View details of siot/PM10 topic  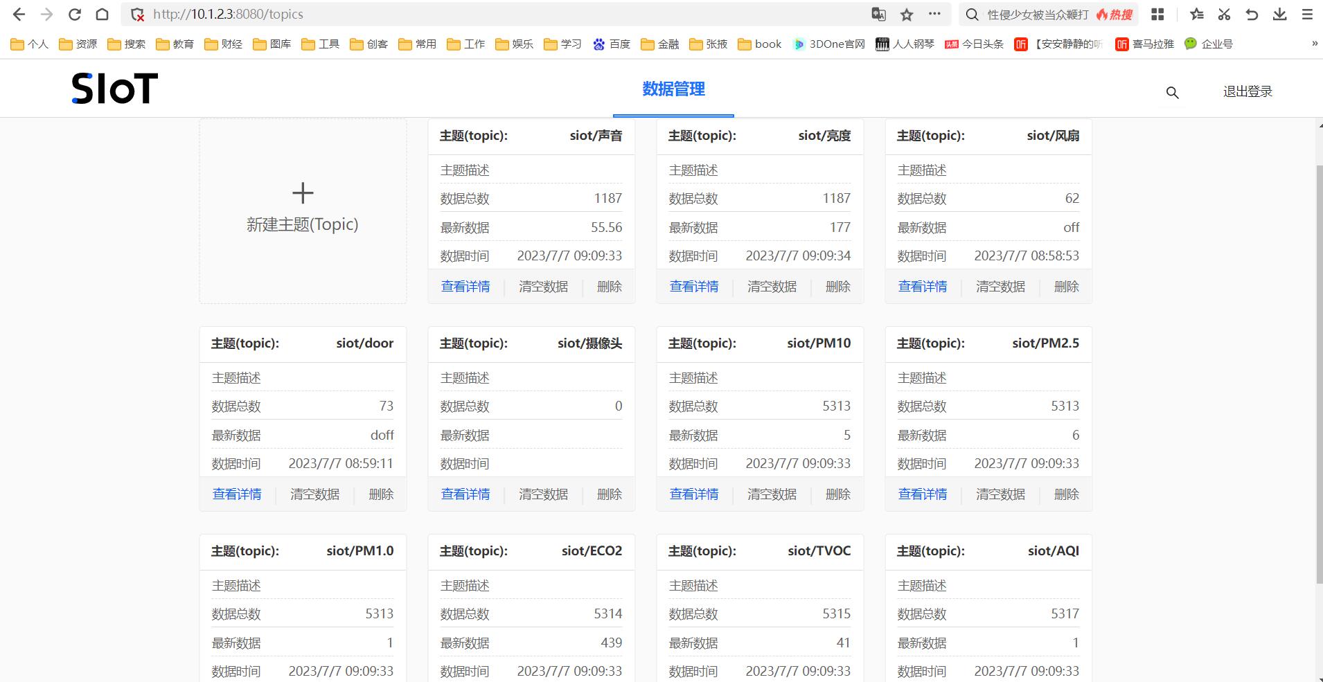point(694,494)
